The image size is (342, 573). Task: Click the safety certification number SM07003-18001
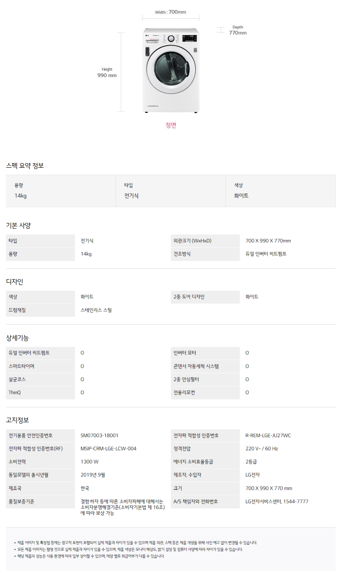[x=99, y=435]
